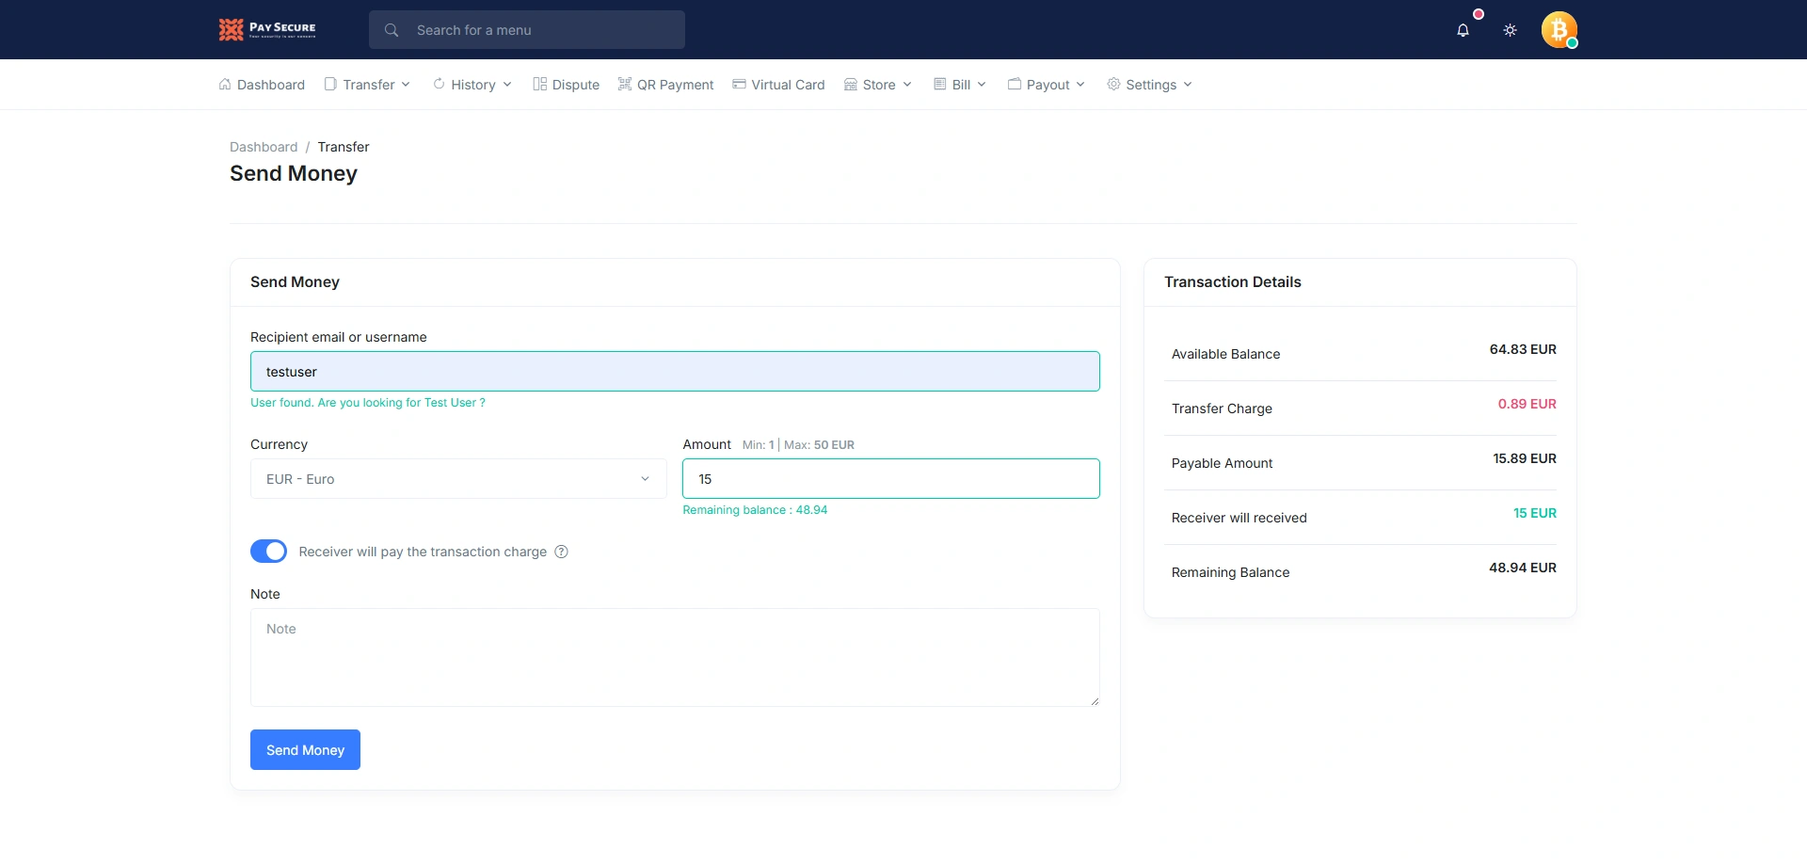Expand the Settings menu chevron
The width and height of the screenshot is (1807, 865).
(x=1188, y=85)
